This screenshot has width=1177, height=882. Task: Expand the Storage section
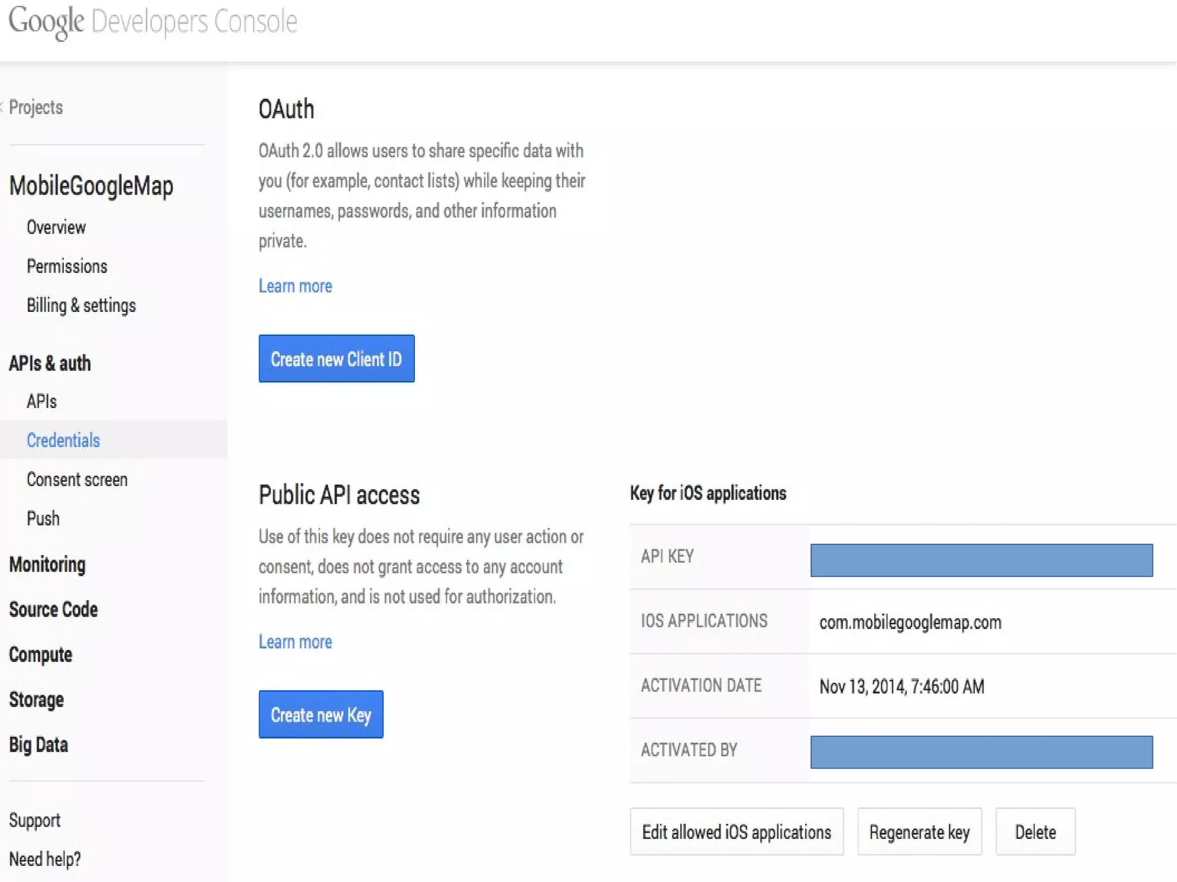pyautogui.click(x=37, y=700)
